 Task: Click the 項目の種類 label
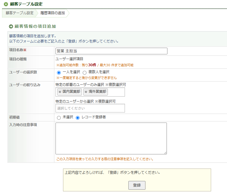click(18, 59)
